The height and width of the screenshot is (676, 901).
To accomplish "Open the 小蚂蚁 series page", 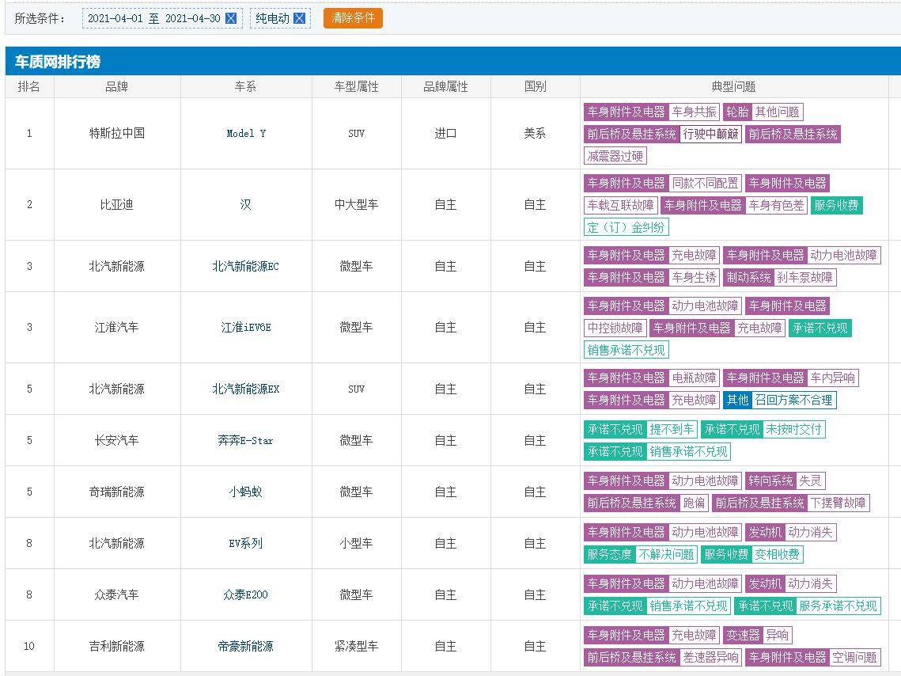I will click(x=246, y=492).
